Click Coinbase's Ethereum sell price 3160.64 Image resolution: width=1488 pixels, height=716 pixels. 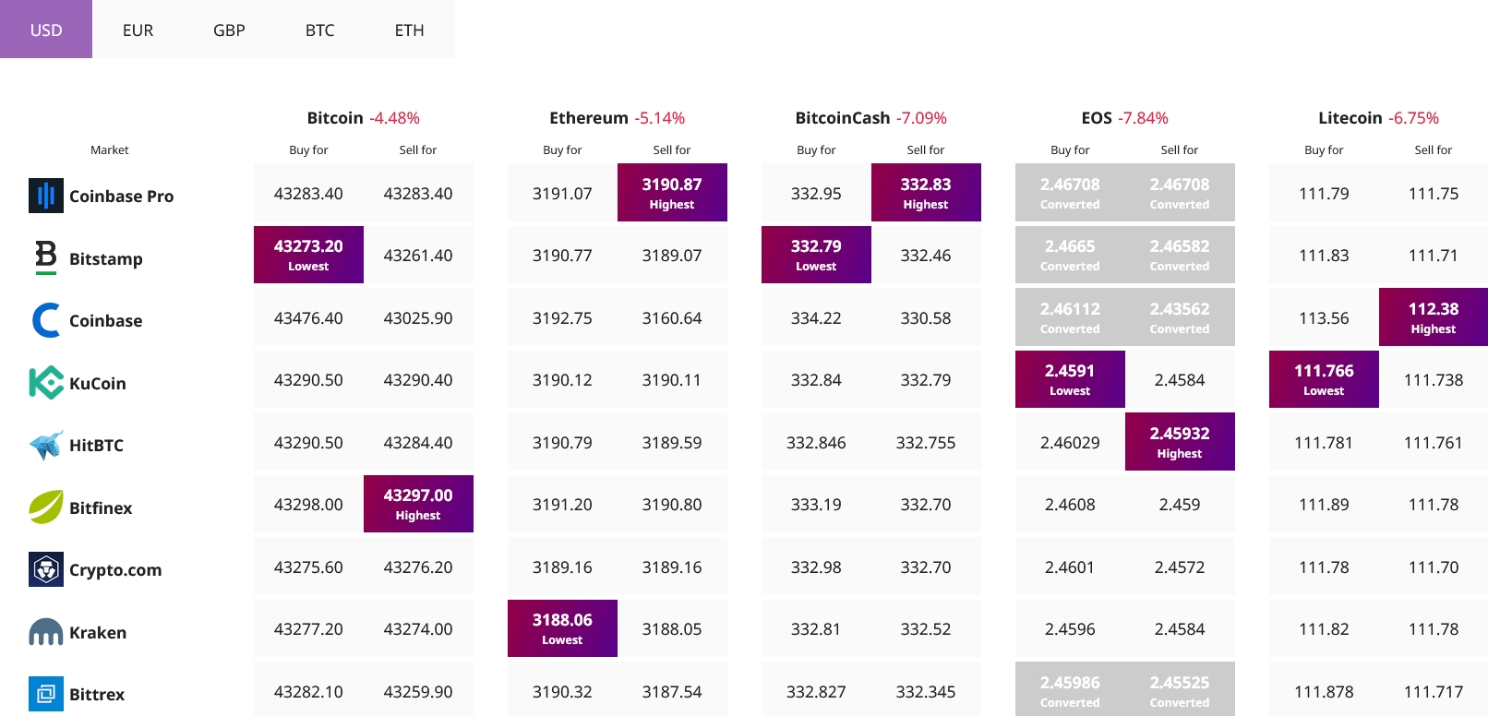click(x=672, y=318)
